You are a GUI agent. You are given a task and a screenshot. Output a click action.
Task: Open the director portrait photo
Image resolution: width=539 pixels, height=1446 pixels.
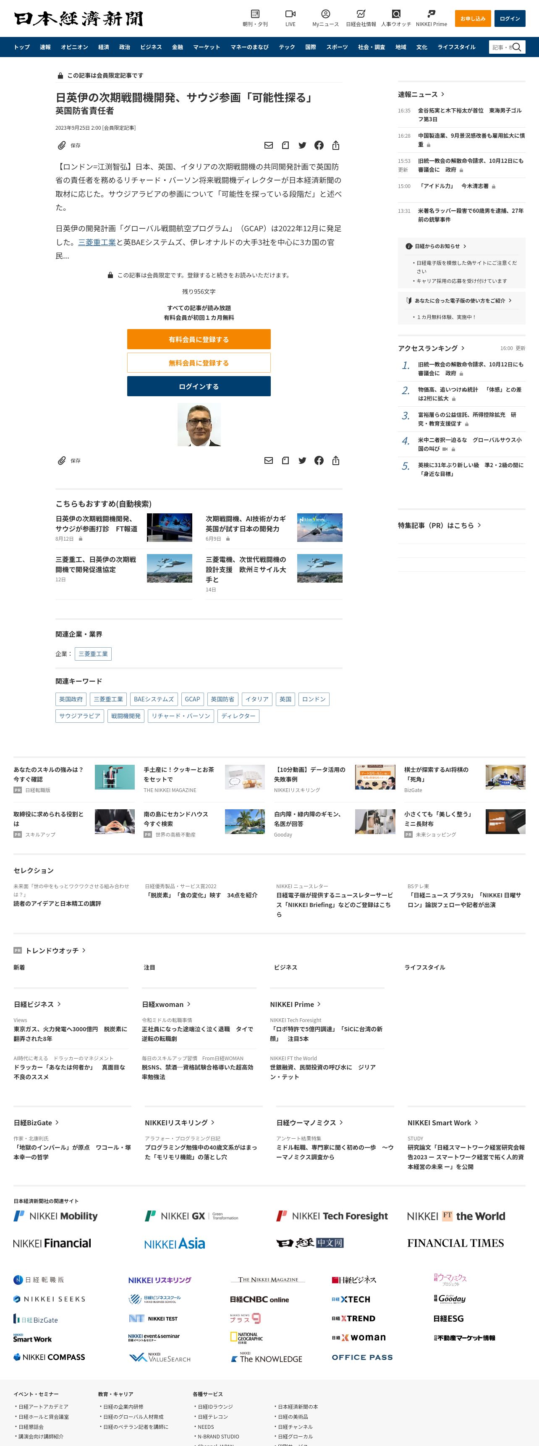click(x=199, y=424)
